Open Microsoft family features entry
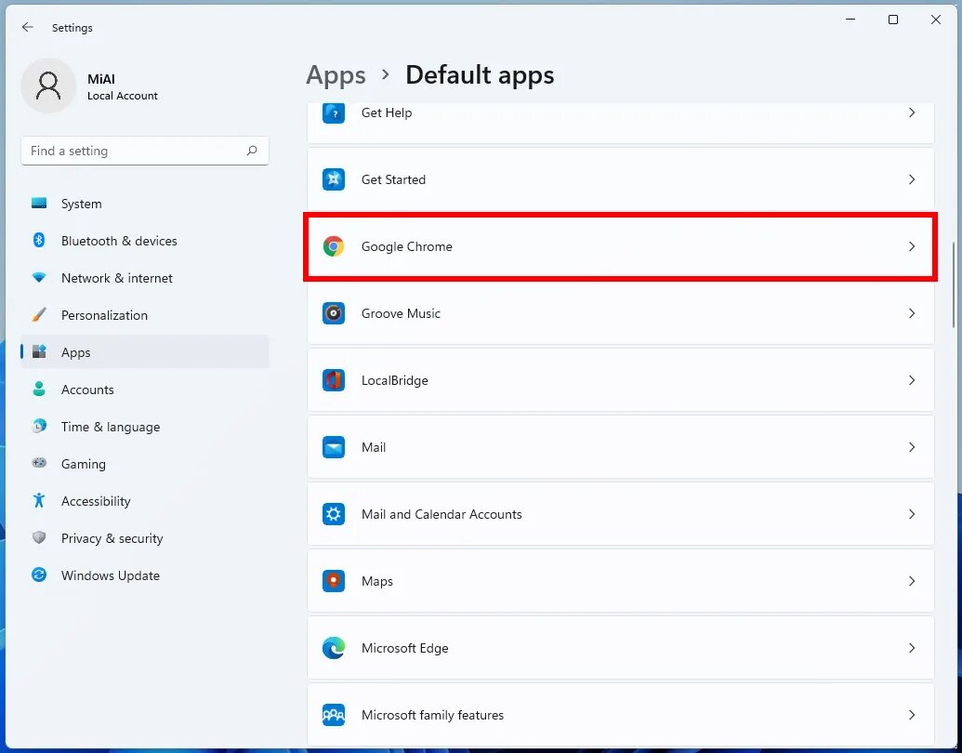 point(620,715)
